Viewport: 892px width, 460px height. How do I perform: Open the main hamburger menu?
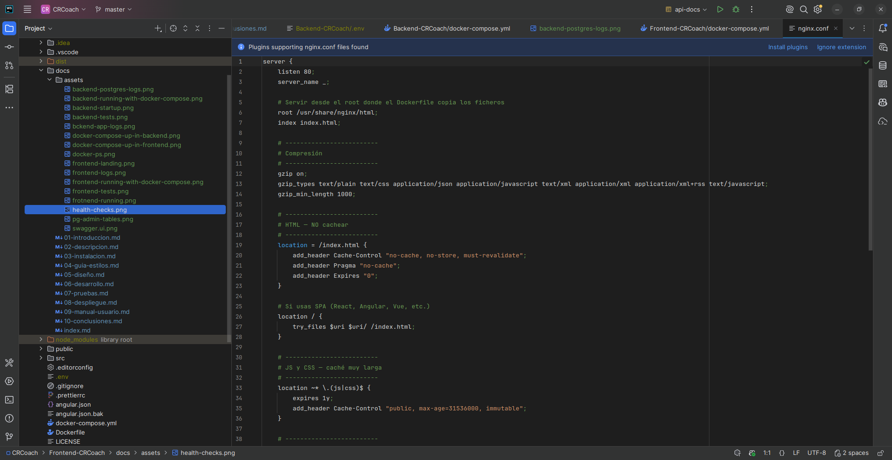click(27, 9)
